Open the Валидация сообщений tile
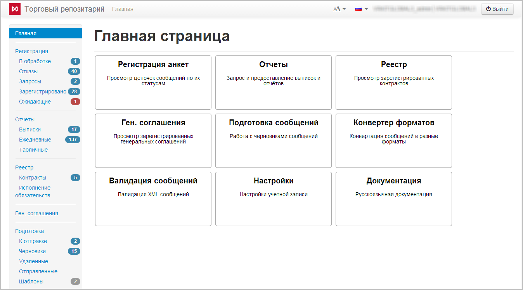The width and height of the screenshot is (523, 290). pos(153,199)
